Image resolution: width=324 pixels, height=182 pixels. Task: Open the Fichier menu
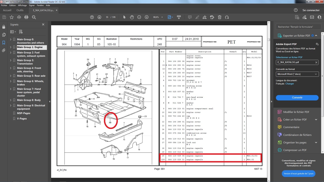4,5
